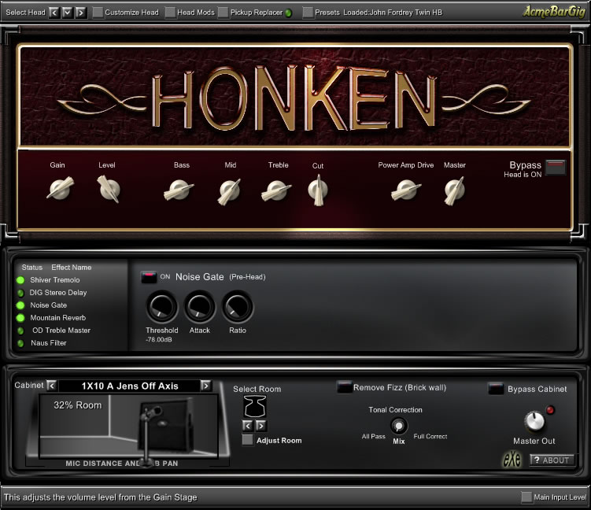Screen dimensions: 591x510
Task: Toggle Shiver Tremolo status LED
Action: click(20, 280)
